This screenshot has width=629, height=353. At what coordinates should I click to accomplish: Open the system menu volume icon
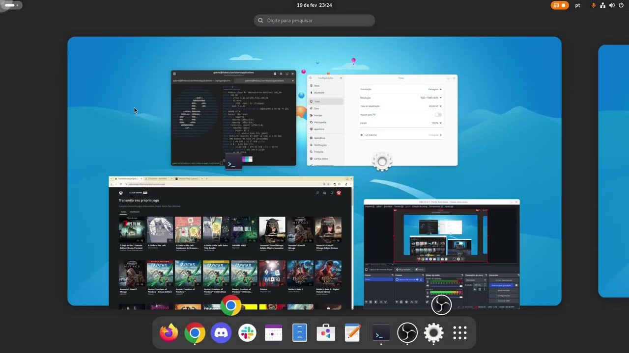(x=612, y=5)
